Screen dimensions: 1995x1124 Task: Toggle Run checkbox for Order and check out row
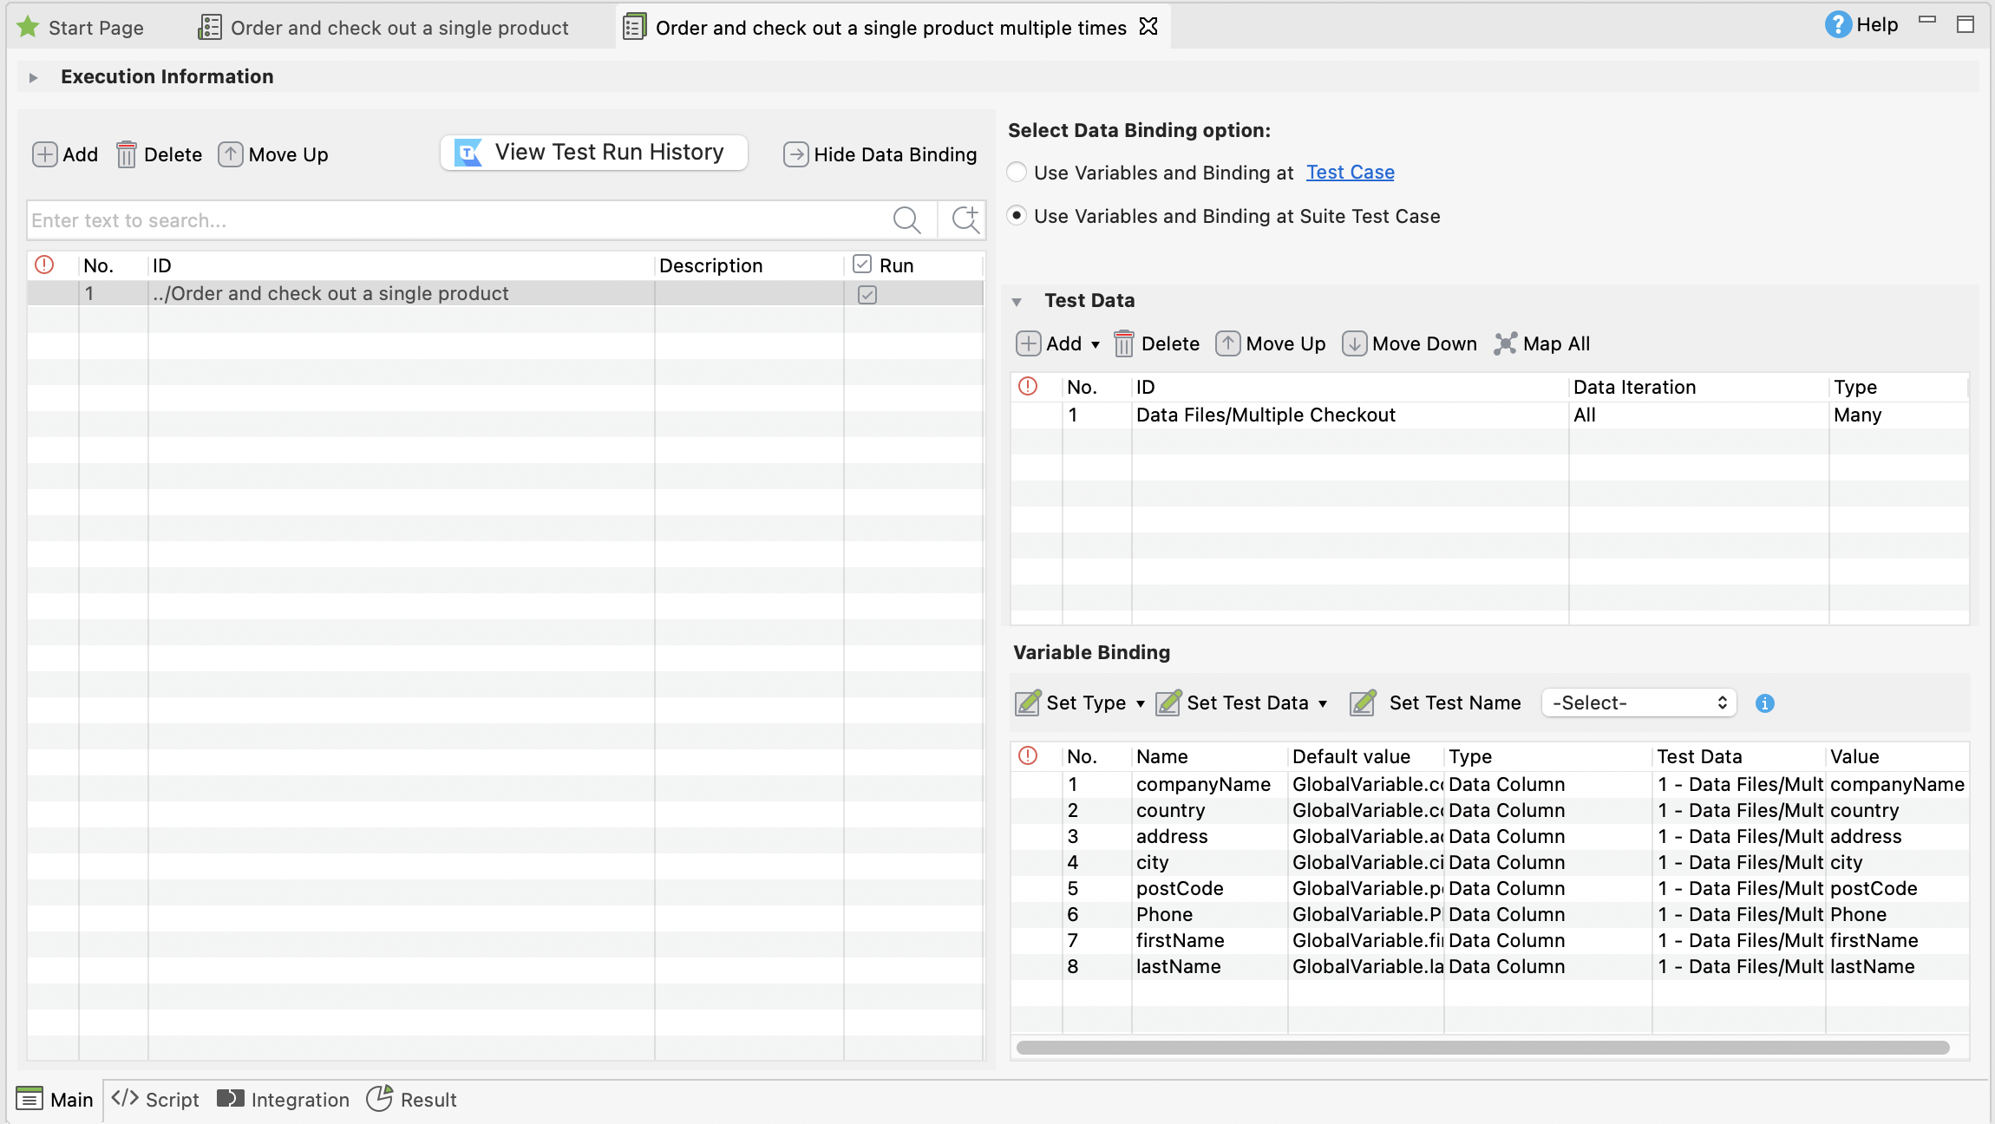point(867,294)
